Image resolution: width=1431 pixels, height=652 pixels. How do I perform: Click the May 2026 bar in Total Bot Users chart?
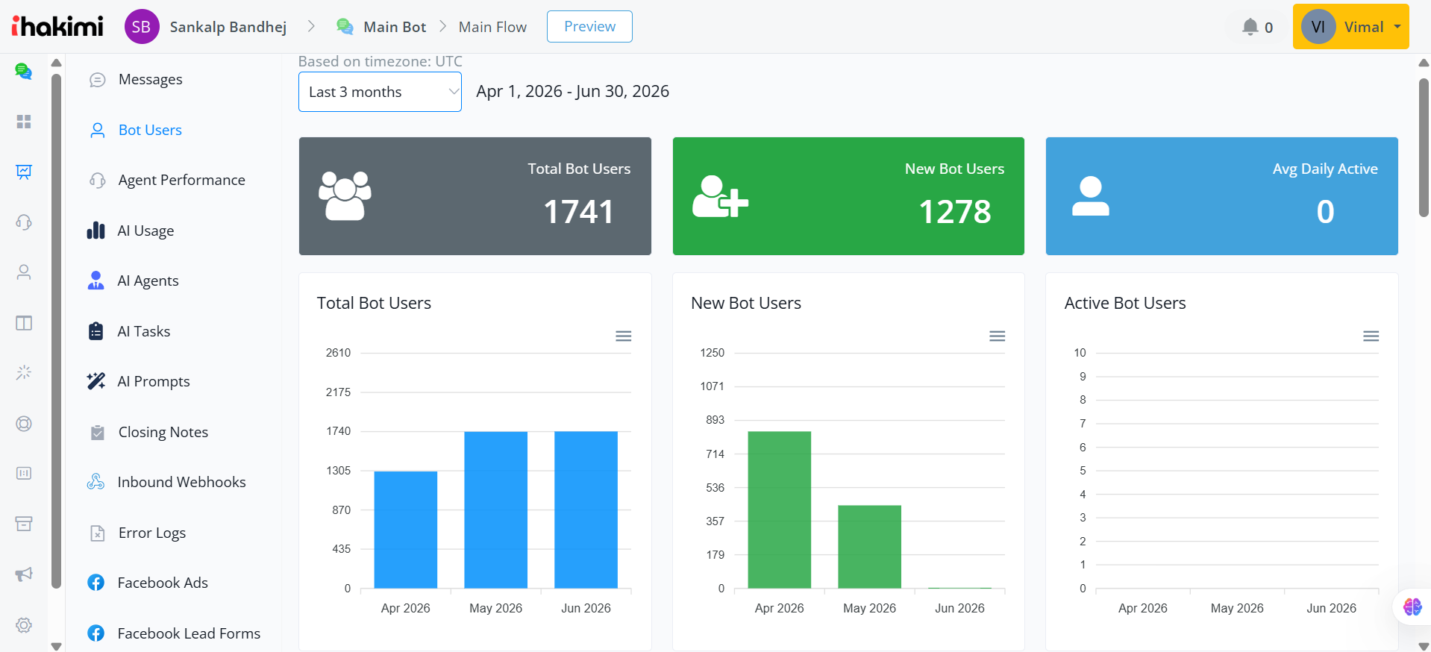(x=496, y=510)
